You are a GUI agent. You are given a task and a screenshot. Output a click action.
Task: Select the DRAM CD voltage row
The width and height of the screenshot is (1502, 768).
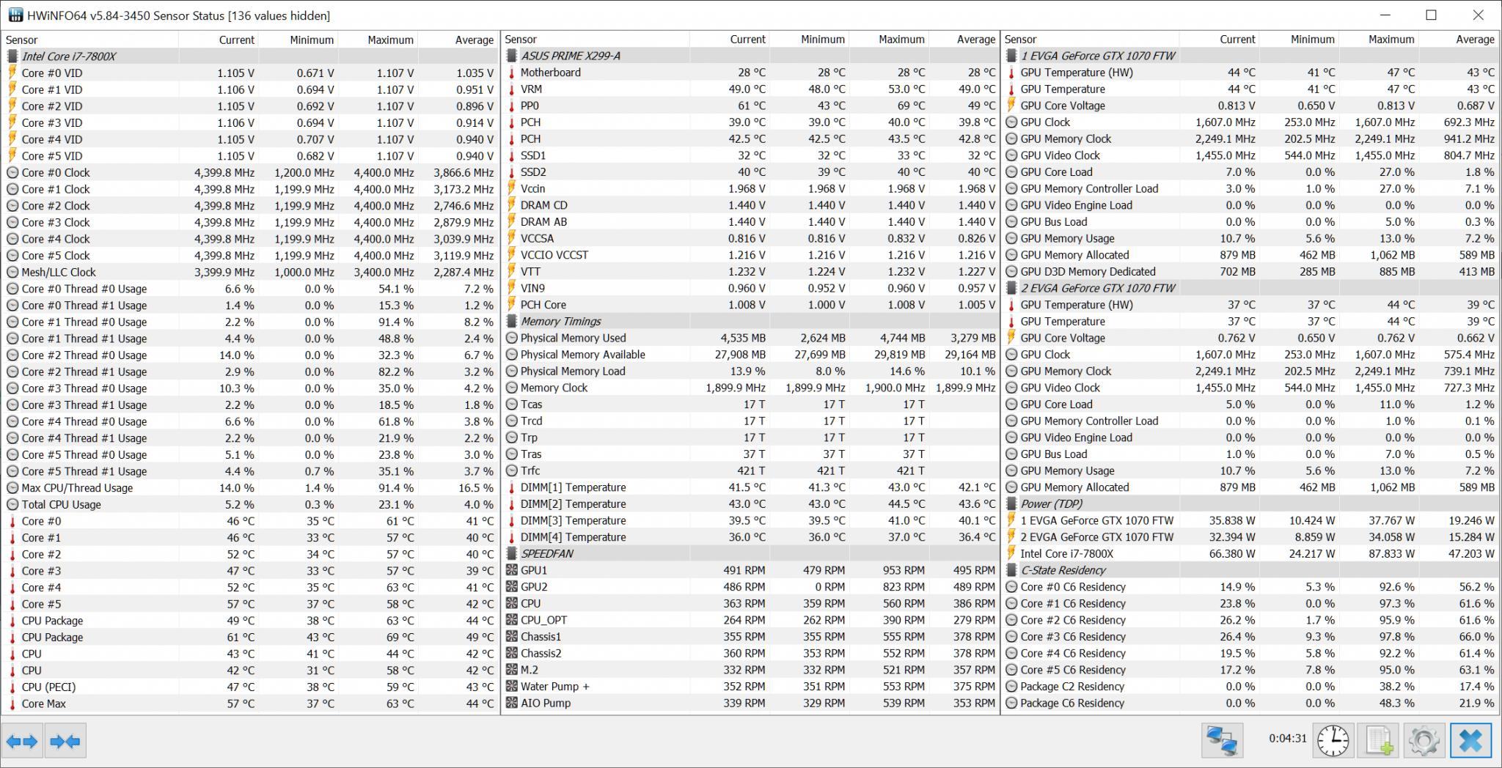(751, 205)
